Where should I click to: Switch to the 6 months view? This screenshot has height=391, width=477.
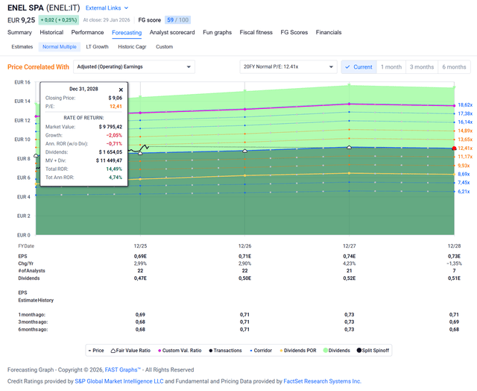[454, 67]
